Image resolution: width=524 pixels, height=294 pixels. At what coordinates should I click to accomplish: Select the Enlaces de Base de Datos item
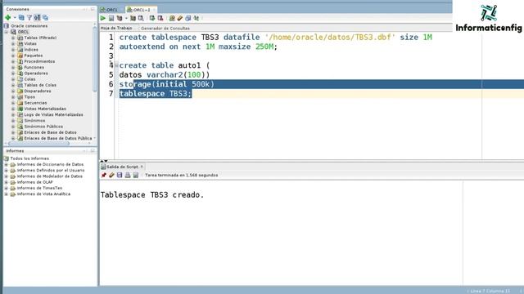pyautogui.click(x=50, y=132)
